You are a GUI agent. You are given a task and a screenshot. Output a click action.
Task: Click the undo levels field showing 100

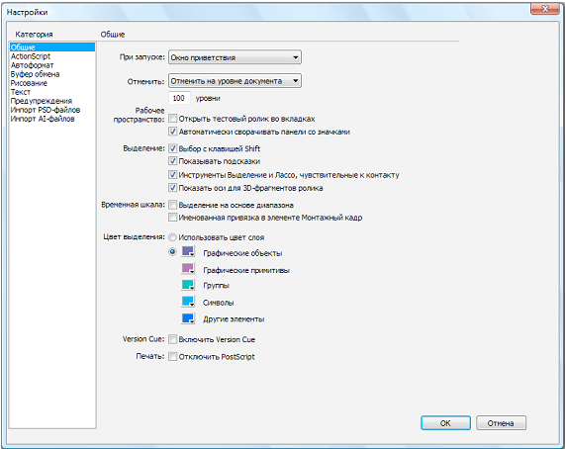click(x=179, y=98)
